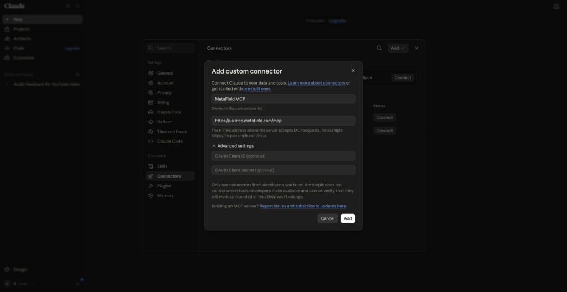Viewport: 567px width, 292px height.
Task: Open the Skills section
Action: point(170,166)
